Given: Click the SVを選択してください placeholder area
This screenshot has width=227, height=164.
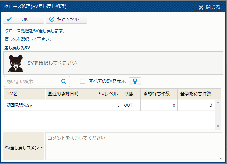Looking at the screenshot, I should pos(52,63).
